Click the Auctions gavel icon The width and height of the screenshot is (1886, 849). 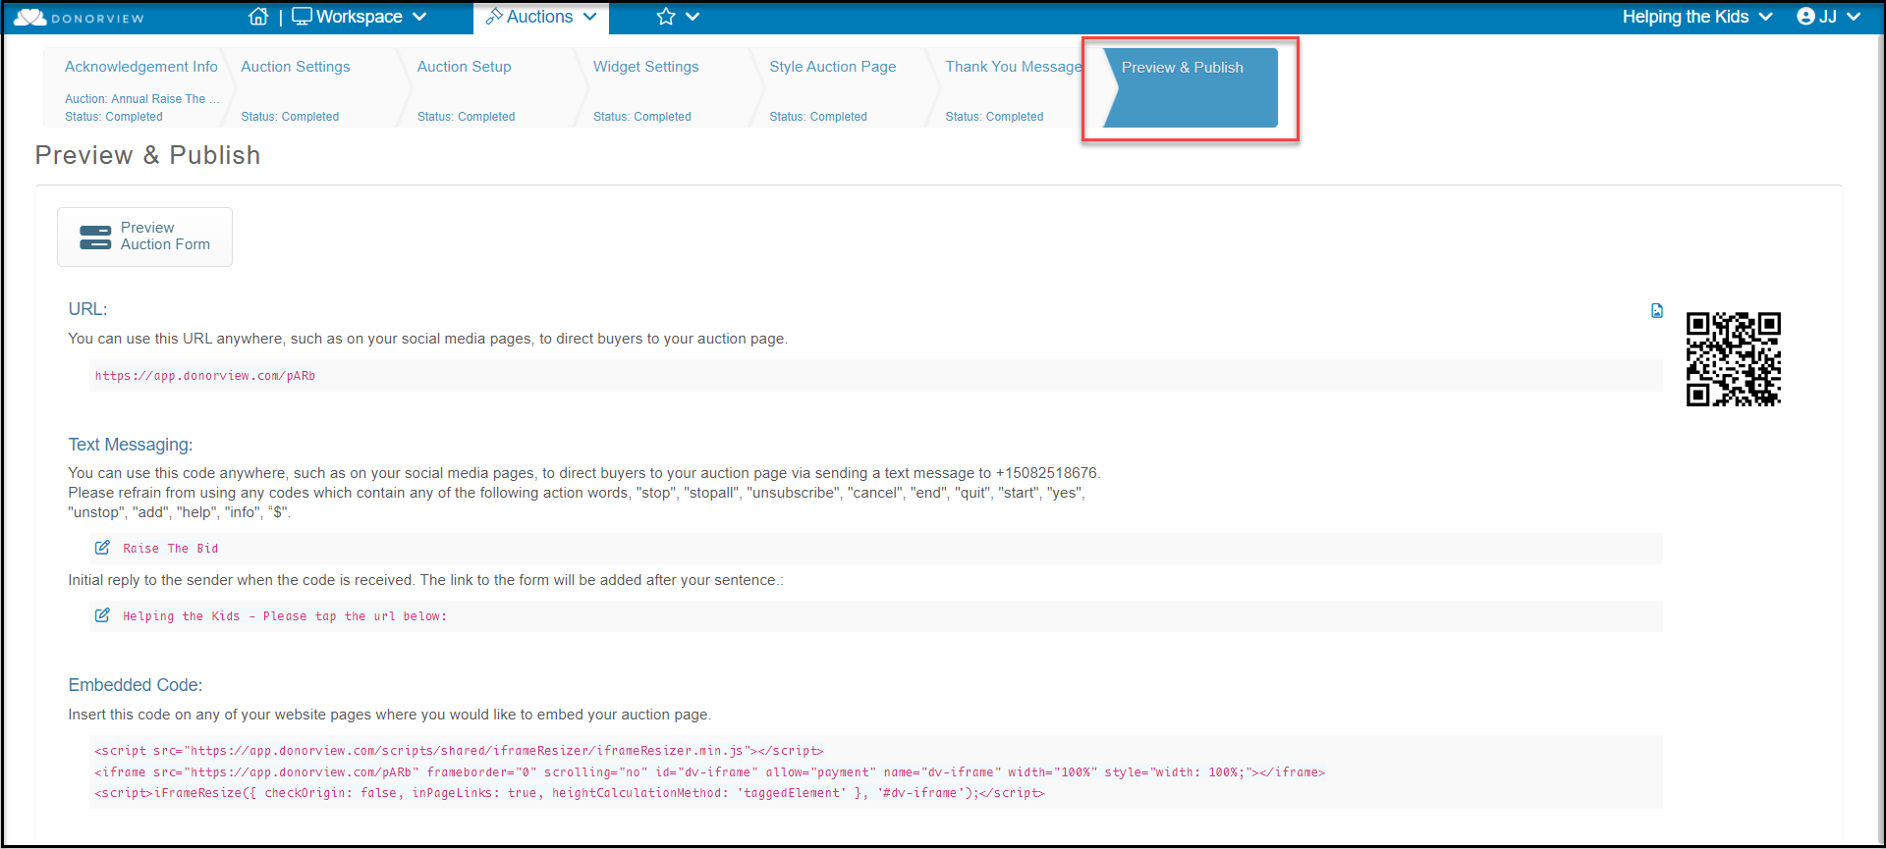point(494,17)
